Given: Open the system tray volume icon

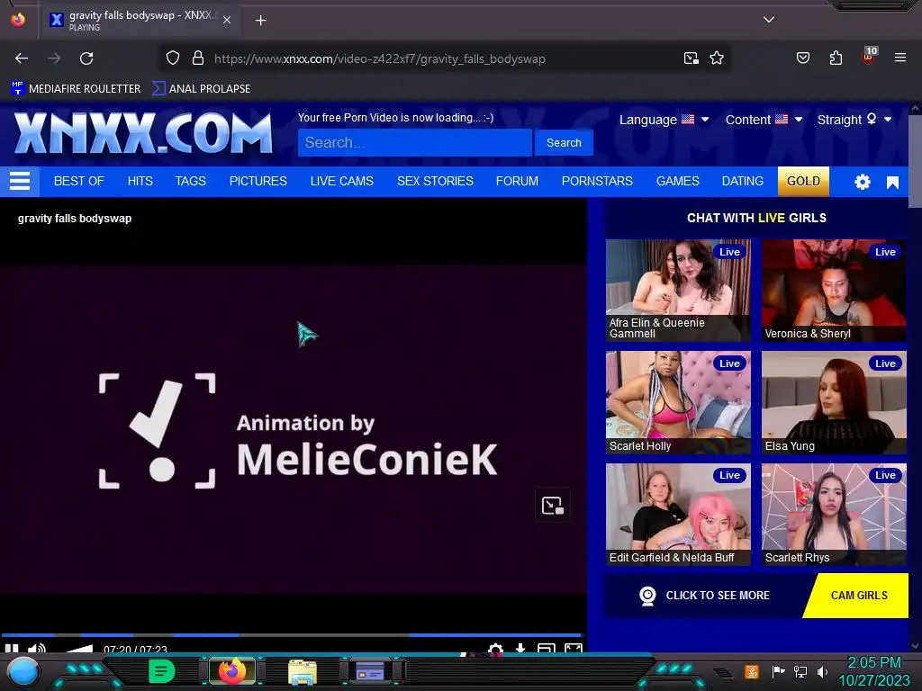Looking at the screenshot, I should (822, 671).
